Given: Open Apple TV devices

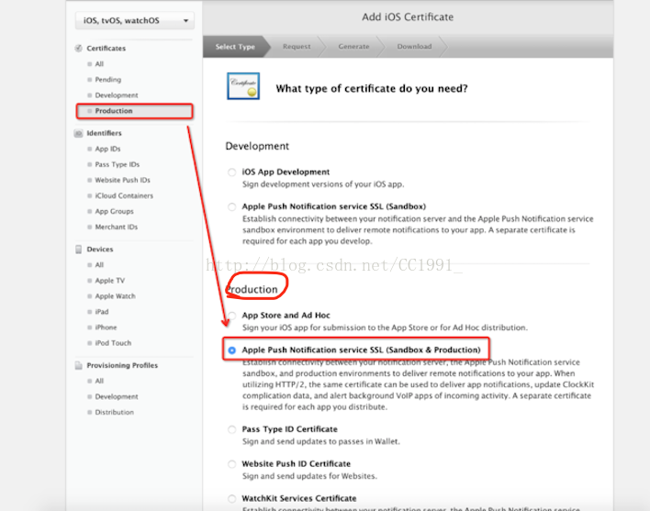Looking at the screenshot, I should click(109, 281).
